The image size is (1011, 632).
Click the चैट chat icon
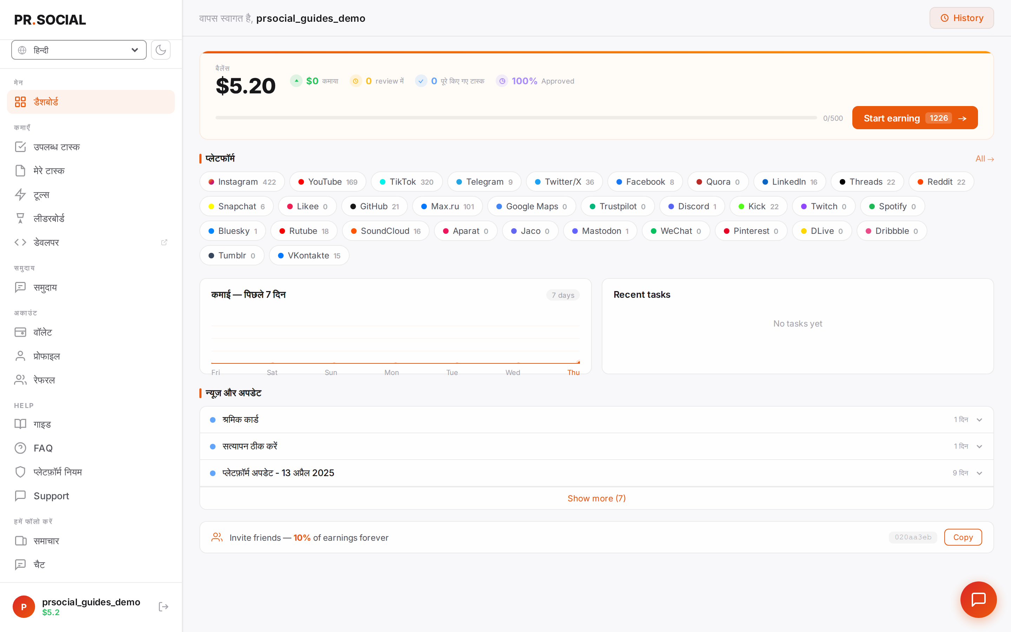(x=20, y=564)
